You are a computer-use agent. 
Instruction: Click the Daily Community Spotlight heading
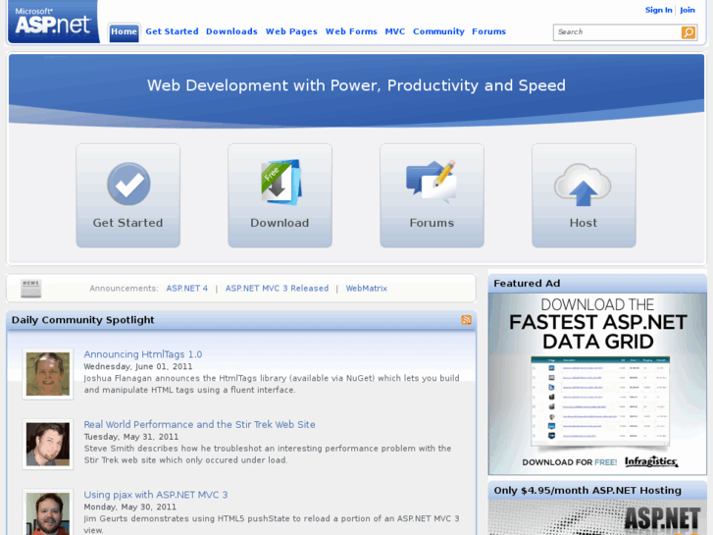[x=82, y=320]
